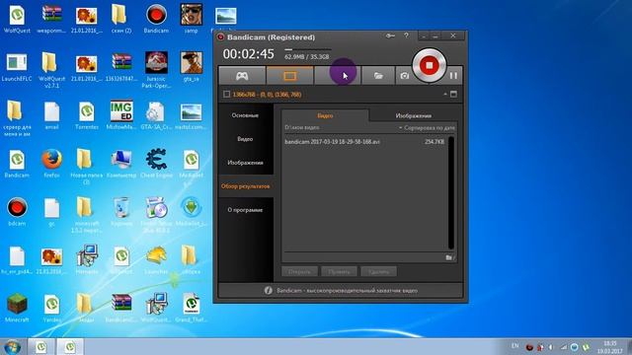
Task: Open weaponm... archive on desktop
Action: (x=51, y=20)
